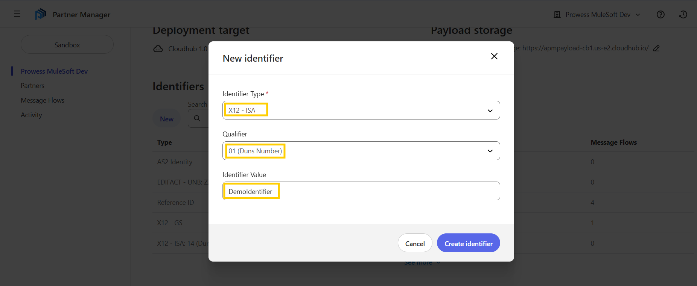Expand the Identifier Type dropdown
Image resolution: width=697 pixels, height=286 pixels.
coord(490,110)
